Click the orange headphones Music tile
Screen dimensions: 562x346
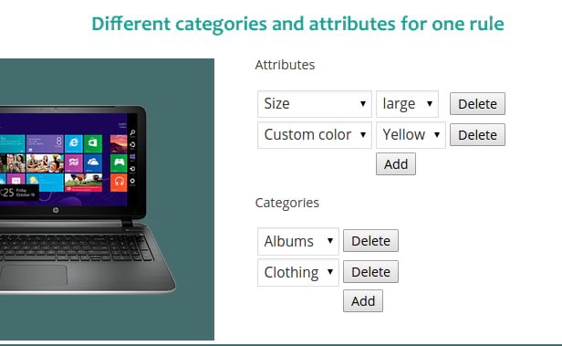[119, 183]
